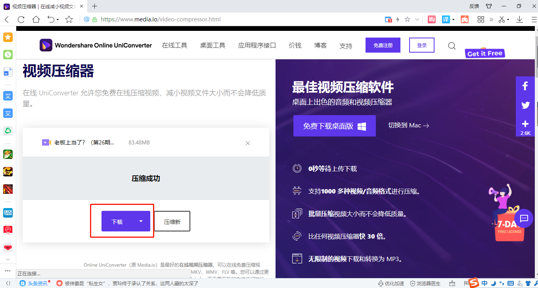The width and height of the screenshot is (538, 288).
Task: Go back with the browser back arrow
Action: pyautogui.click(x=7, y=19)
